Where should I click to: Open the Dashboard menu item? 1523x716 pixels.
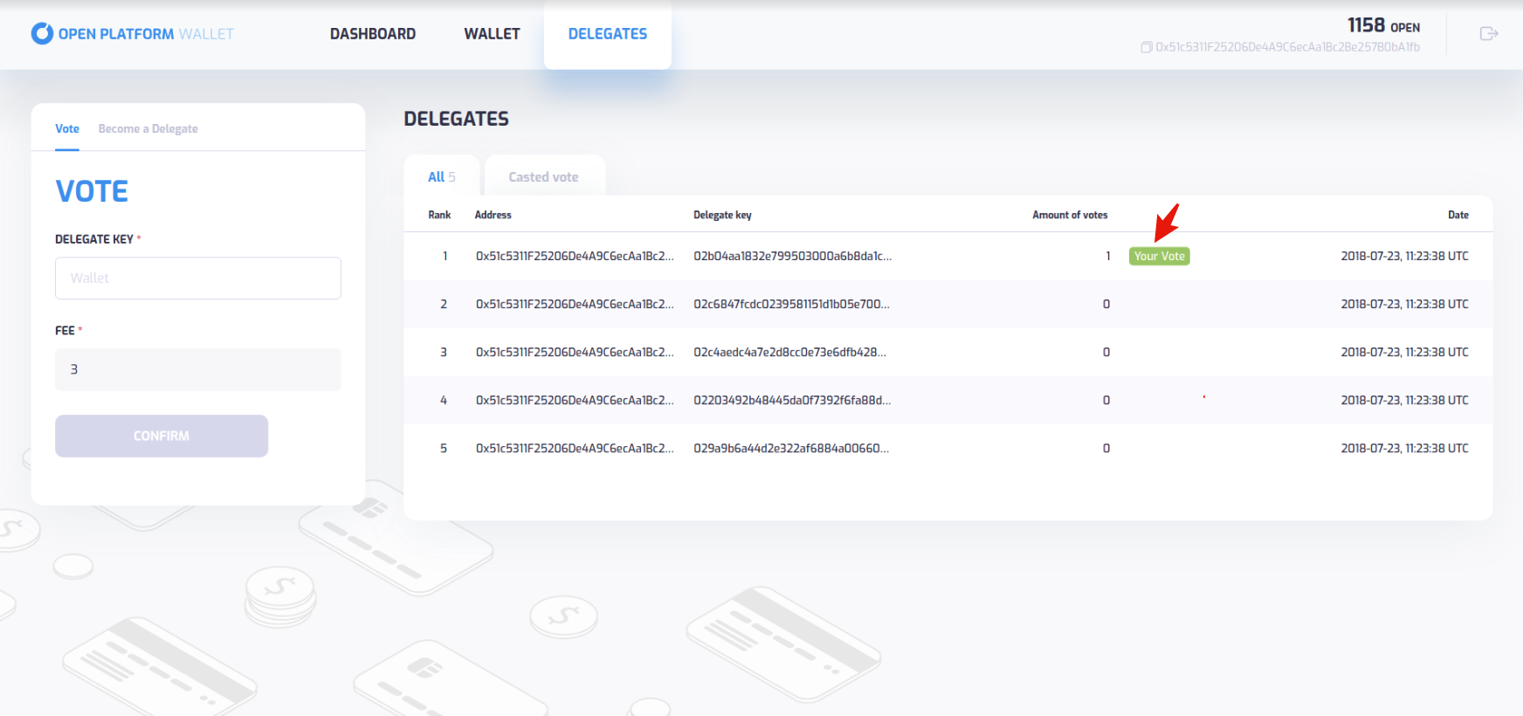(x=373, y=34)
